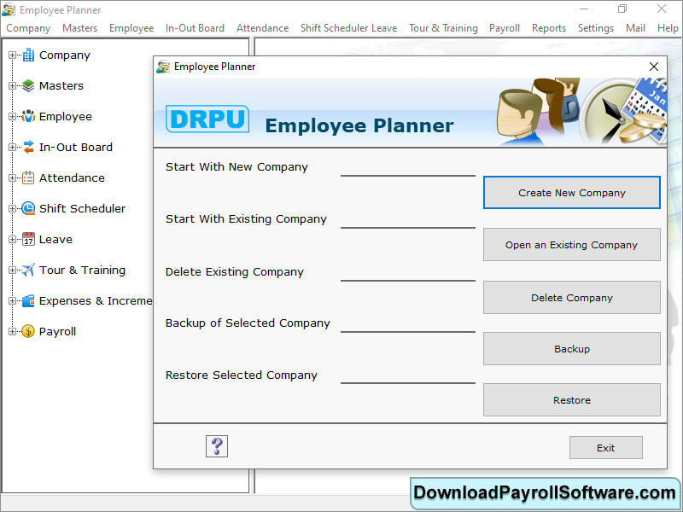683x512 pixels.
Task: Select the Shift Scheduler label in tree
Action: [82, 208]
